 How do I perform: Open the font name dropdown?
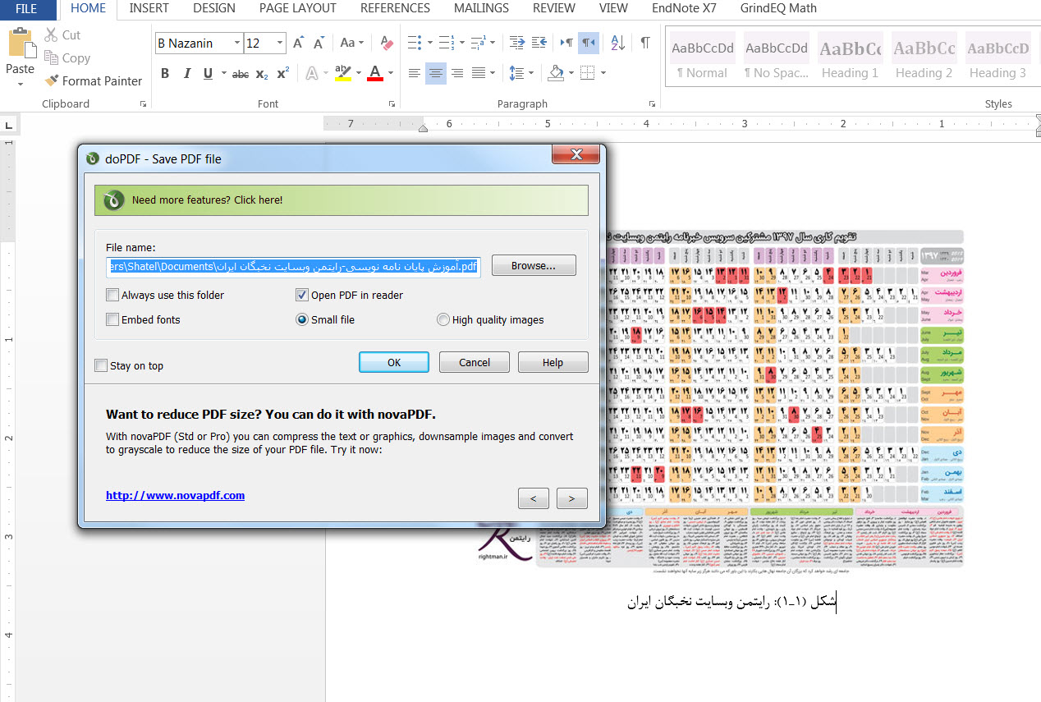(237, 44)
